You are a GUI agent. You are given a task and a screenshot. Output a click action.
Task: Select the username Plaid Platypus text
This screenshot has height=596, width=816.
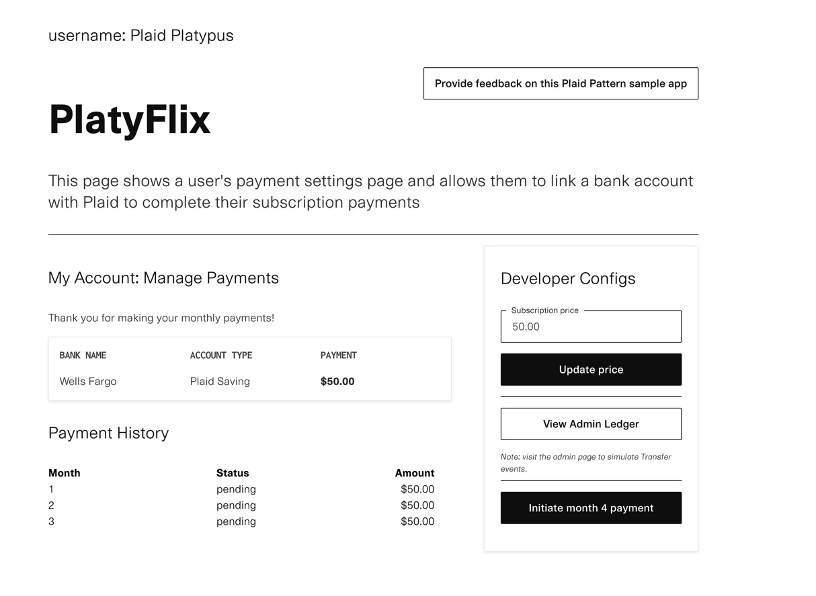(141, 36)
